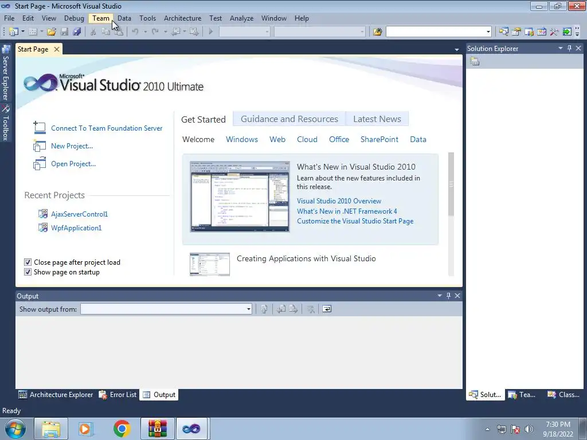The image size is (587, 440).
Task: Click the Add New Item toolbar icon
Action: click(x=33, y=32)
